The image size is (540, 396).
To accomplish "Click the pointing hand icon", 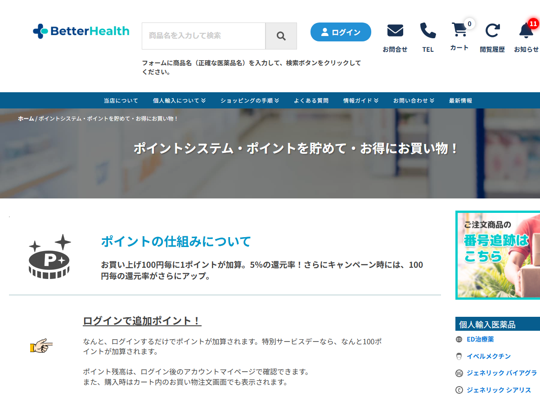I will 41,346.
